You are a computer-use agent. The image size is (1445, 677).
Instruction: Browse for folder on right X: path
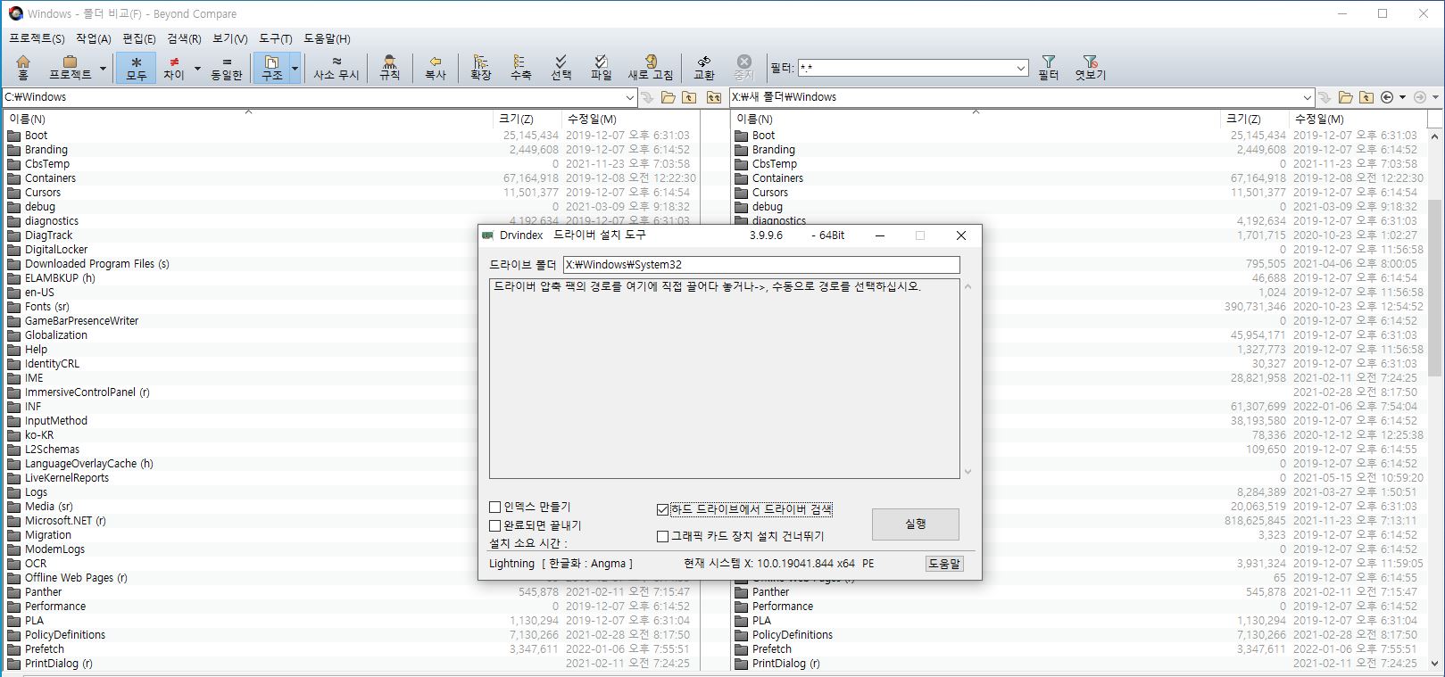click(x=1345, y=97)
